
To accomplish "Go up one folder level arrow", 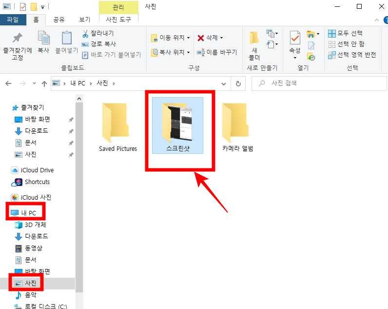I will tap(44, 84).
